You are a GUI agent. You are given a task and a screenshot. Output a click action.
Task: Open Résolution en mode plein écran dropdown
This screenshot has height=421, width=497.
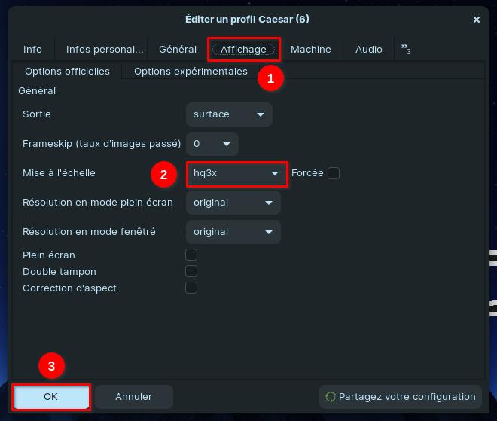click(x=233, y=203)
